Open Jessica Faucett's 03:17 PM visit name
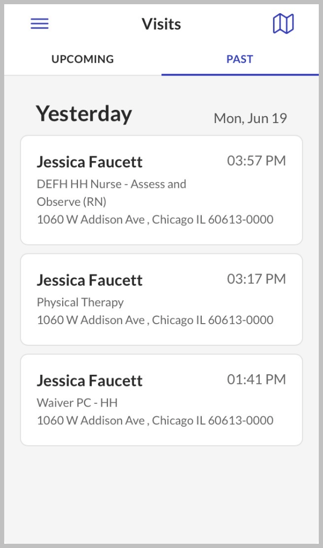This screenshot has height=548, width=323. 90,280
